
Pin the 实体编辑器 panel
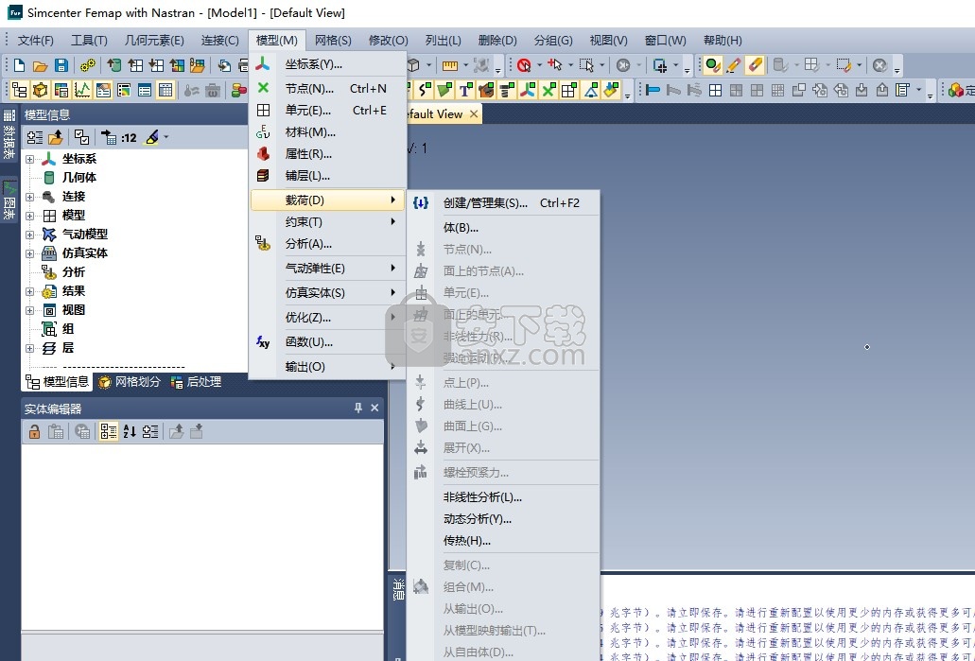pos(358,408)
